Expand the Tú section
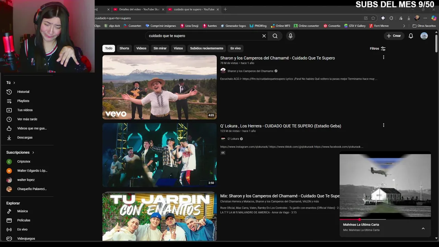This screenshot has width=439, height=247. [x=11, y=83]
